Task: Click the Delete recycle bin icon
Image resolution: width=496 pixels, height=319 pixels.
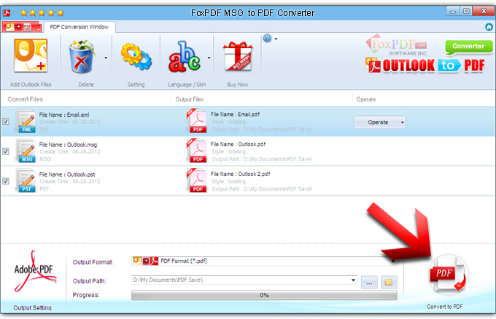Action: pyautogui.click(x=82, y=56)
